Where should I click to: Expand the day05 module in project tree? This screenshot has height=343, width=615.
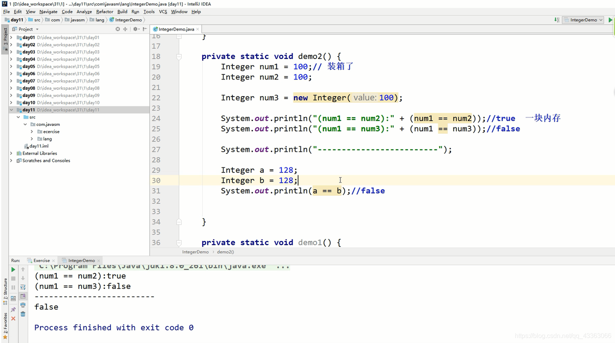click(x=11, y=66)
